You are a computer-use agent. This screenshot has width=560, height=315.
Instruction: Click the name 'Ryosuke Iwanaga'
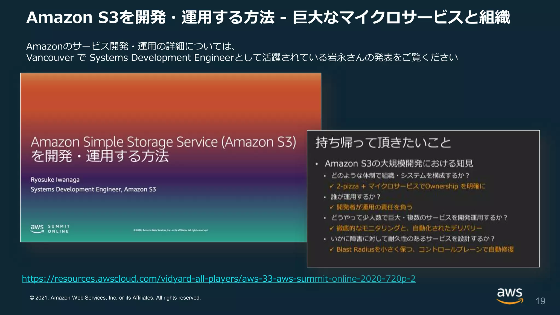(x=55, y=180)
